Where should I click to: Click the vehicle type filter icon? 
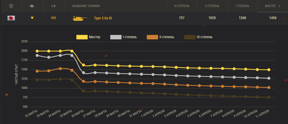[x=32, y=6]
